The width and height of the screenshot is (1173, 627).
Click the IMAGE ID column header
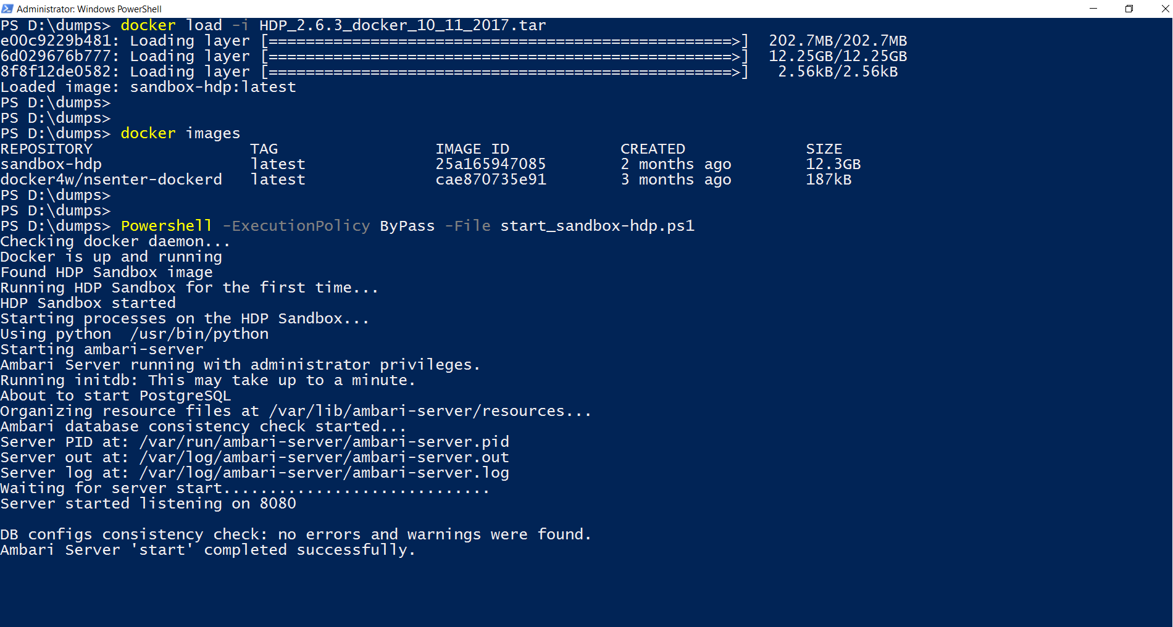coord(472,149)
